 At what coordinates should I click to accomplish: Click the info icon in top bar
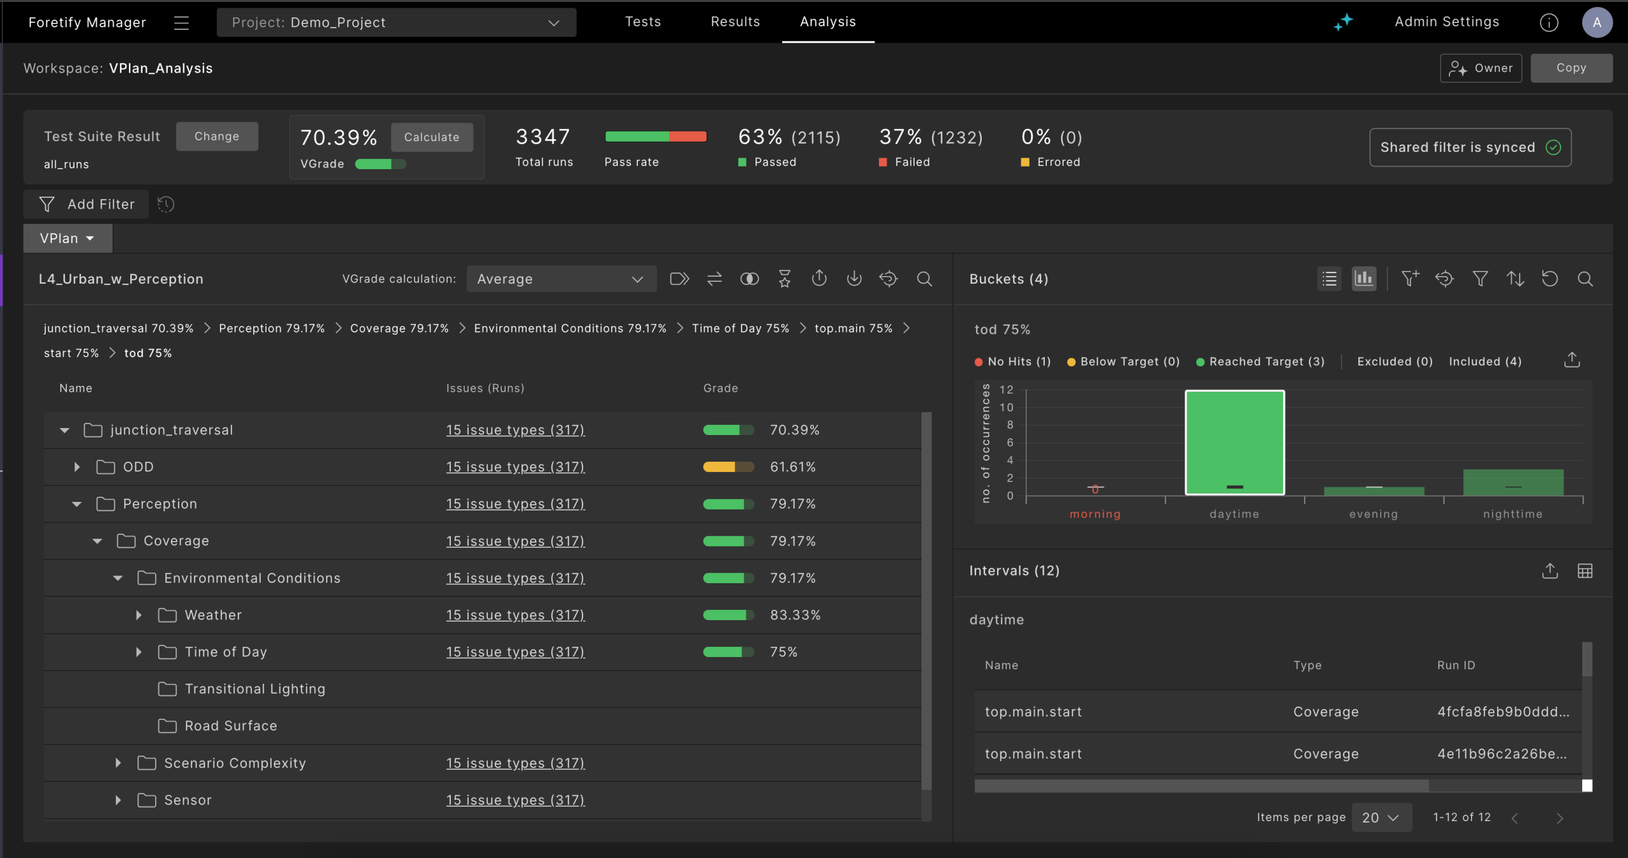pyautogui.click(x=1549, y=22)
